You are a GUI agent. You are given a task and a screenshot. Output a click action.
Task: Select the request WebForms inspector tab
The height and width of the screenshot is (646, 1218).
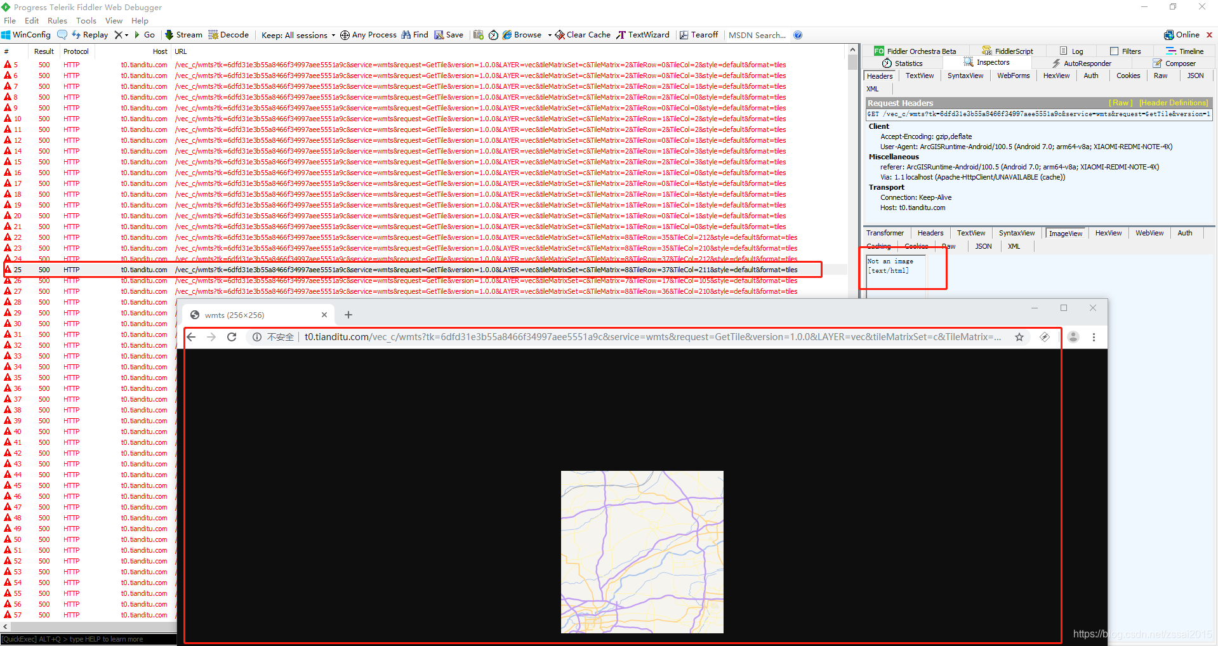point(1013,76)
